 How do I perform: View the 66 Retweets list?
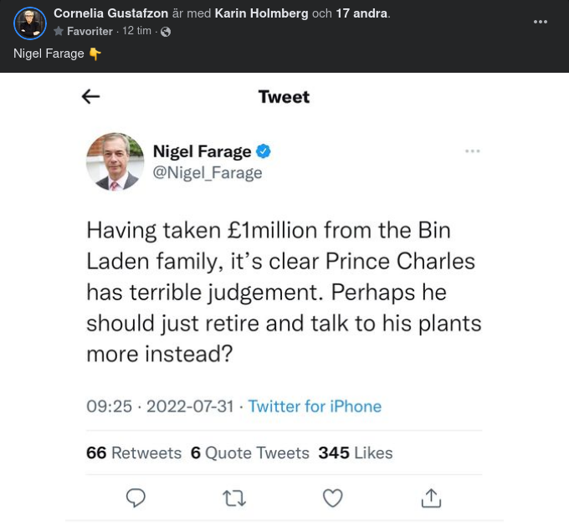(x=134, y=453)
